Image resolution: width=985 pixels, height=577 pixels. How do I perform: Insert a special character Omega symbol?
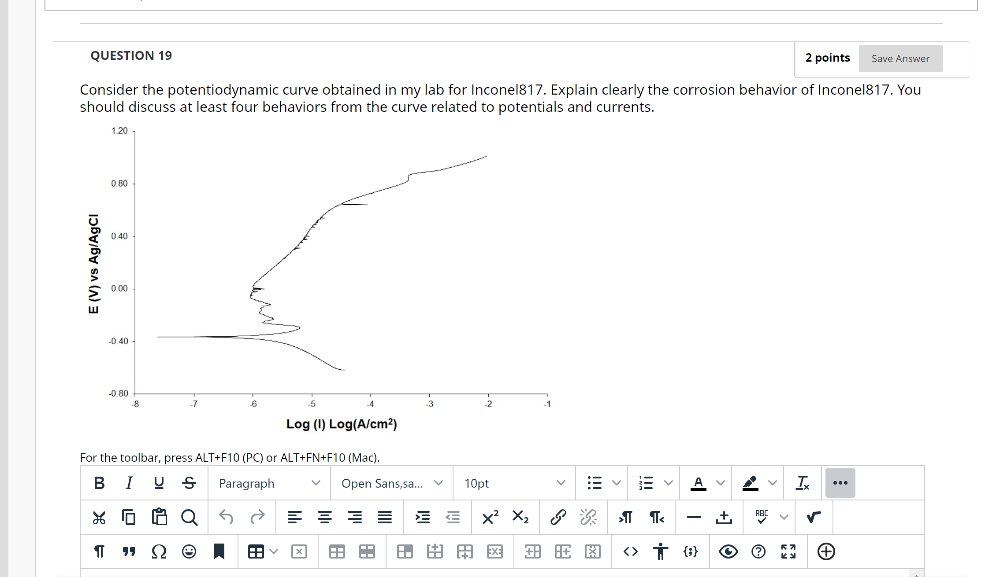160,551
